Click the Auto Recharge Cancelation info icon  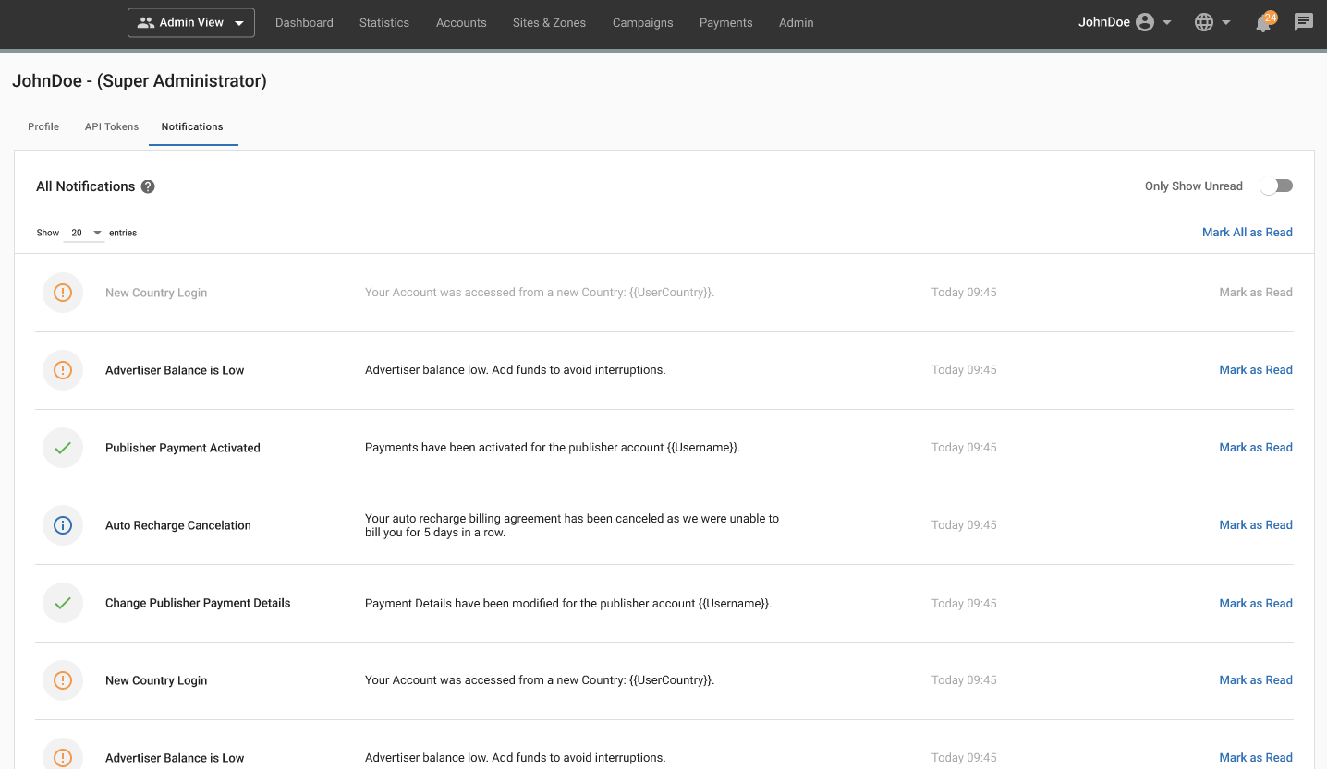[x=63, y=525]
